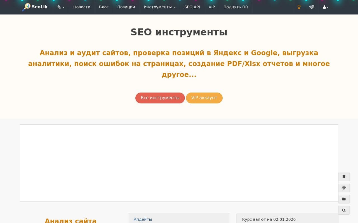Click the diamond icon in navbar
This screenshot has width=358, height=223.
coord(312,7)
